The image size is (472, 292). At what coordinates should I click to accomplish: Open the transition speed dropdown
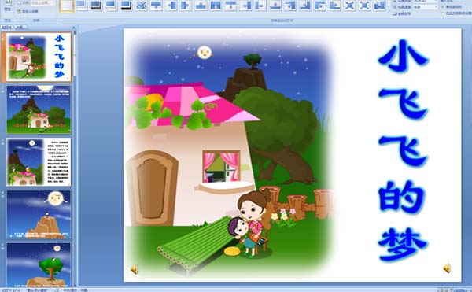(425, 7)
